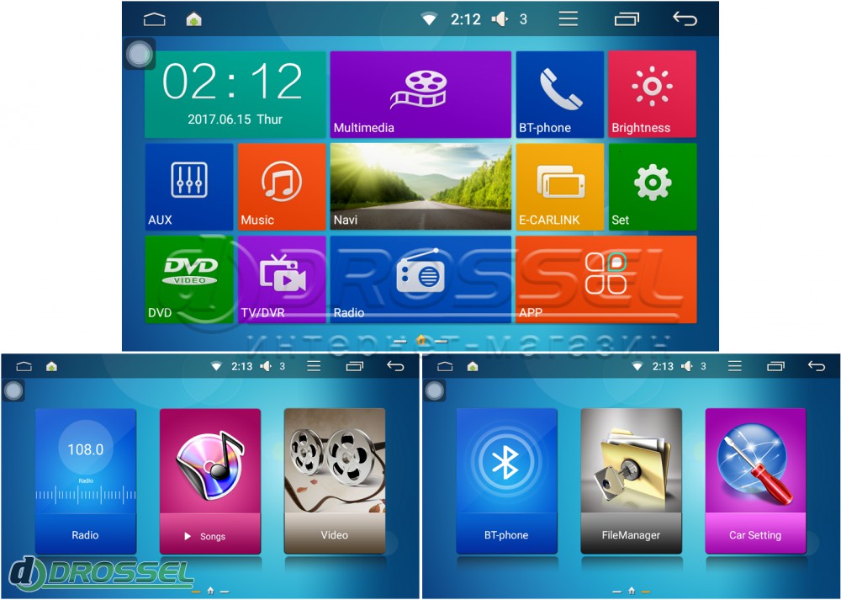841x600 pixels.
Task: Open the Car Setting card
Action: [x=754, y=481]
